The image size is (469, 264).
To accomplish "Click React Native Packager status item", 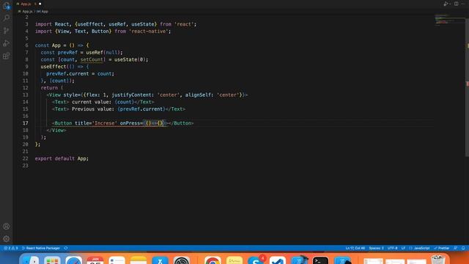I will 41,248.
